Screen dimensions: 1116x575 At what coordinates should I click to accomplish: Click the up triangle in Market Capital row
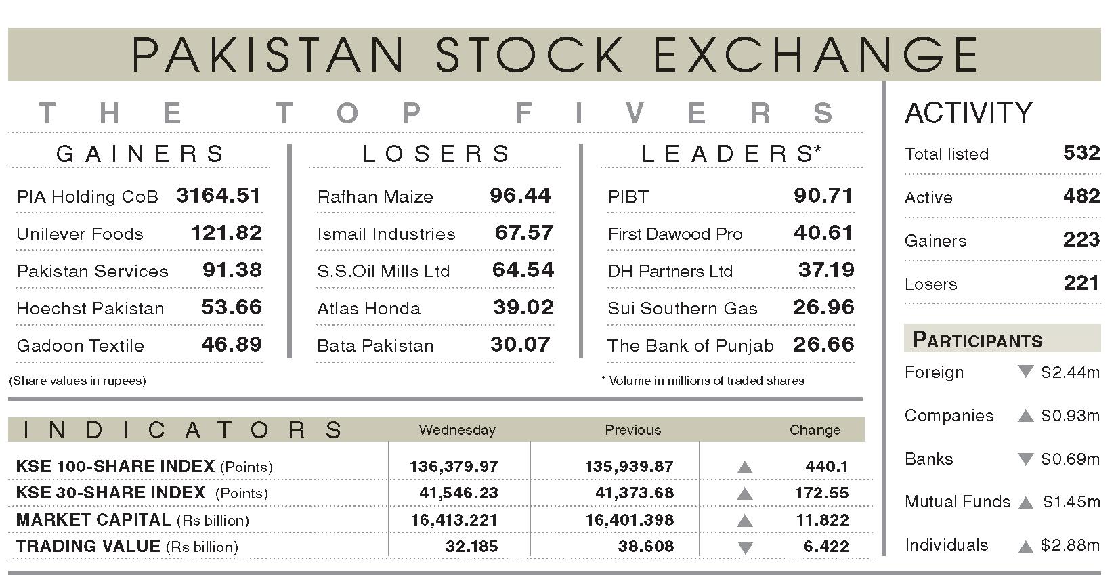[x=745, y=520]
